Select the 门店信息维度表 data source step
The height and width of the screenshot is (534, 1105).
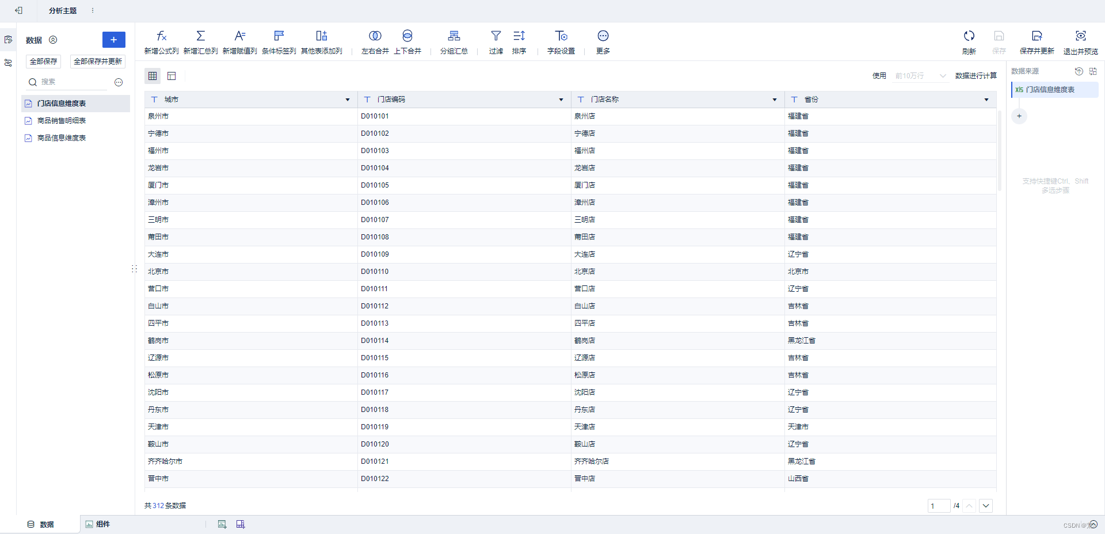[1055, 90]
